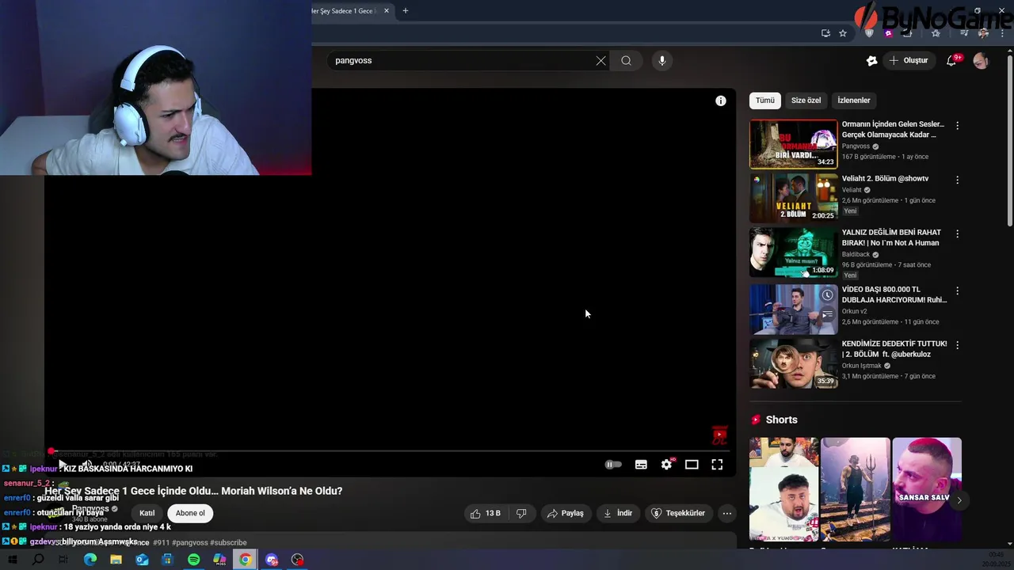Screen dimensions: 1014x570
Task: Open Spotify from the taskbar
Action: click(x=194, y=560)
